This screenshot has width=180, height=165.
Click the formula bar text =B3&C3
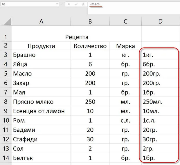point(95,4)
